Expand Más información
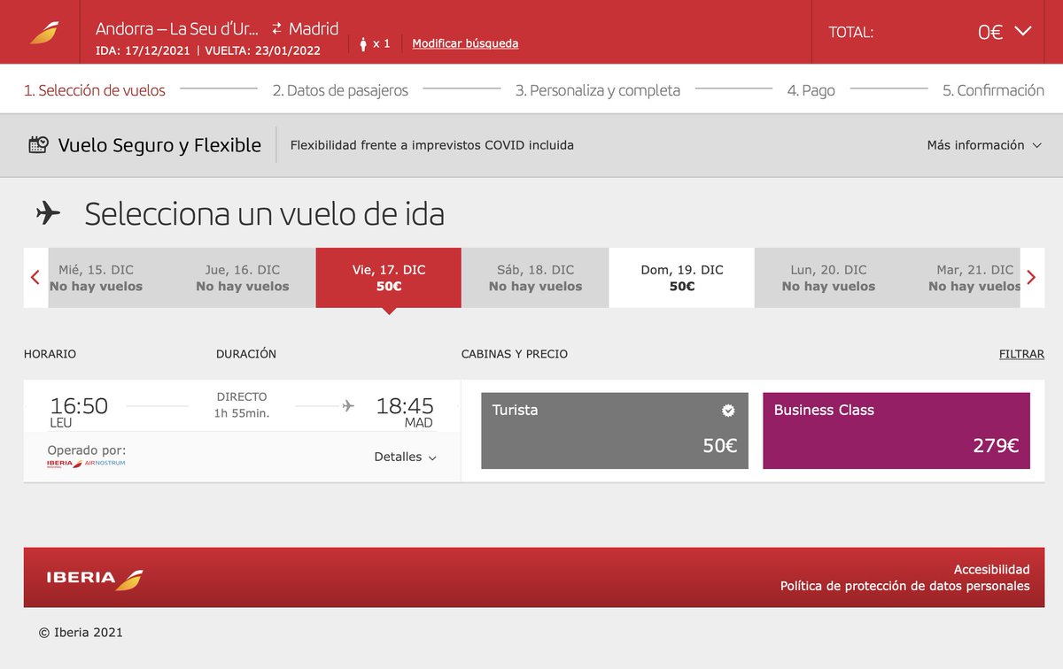Viewport: 1063px width, 669px height. pyautogui.click(x=984, y=145)
